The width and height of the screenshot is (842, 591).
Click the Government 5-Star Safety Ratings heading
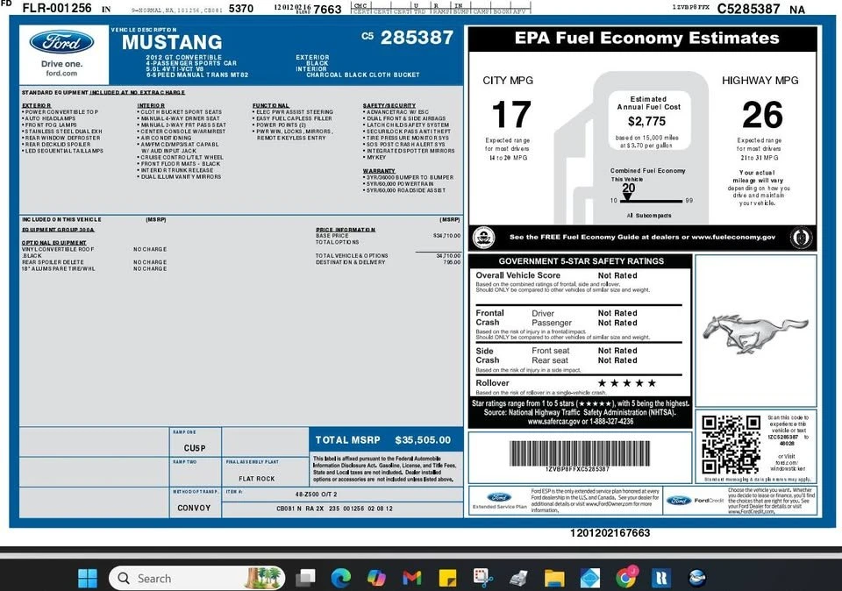point(581,261)
